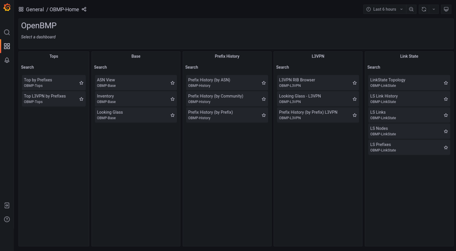
Task: Open the dashboard picker beside General
Action: point(21,9)
